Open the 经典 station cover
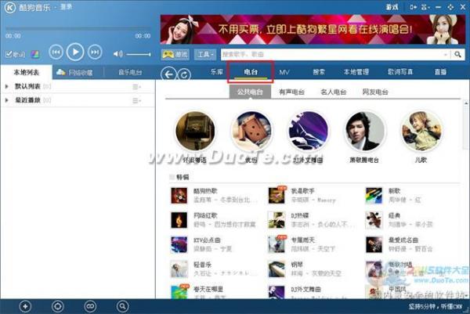 click(x=374, y=220)
